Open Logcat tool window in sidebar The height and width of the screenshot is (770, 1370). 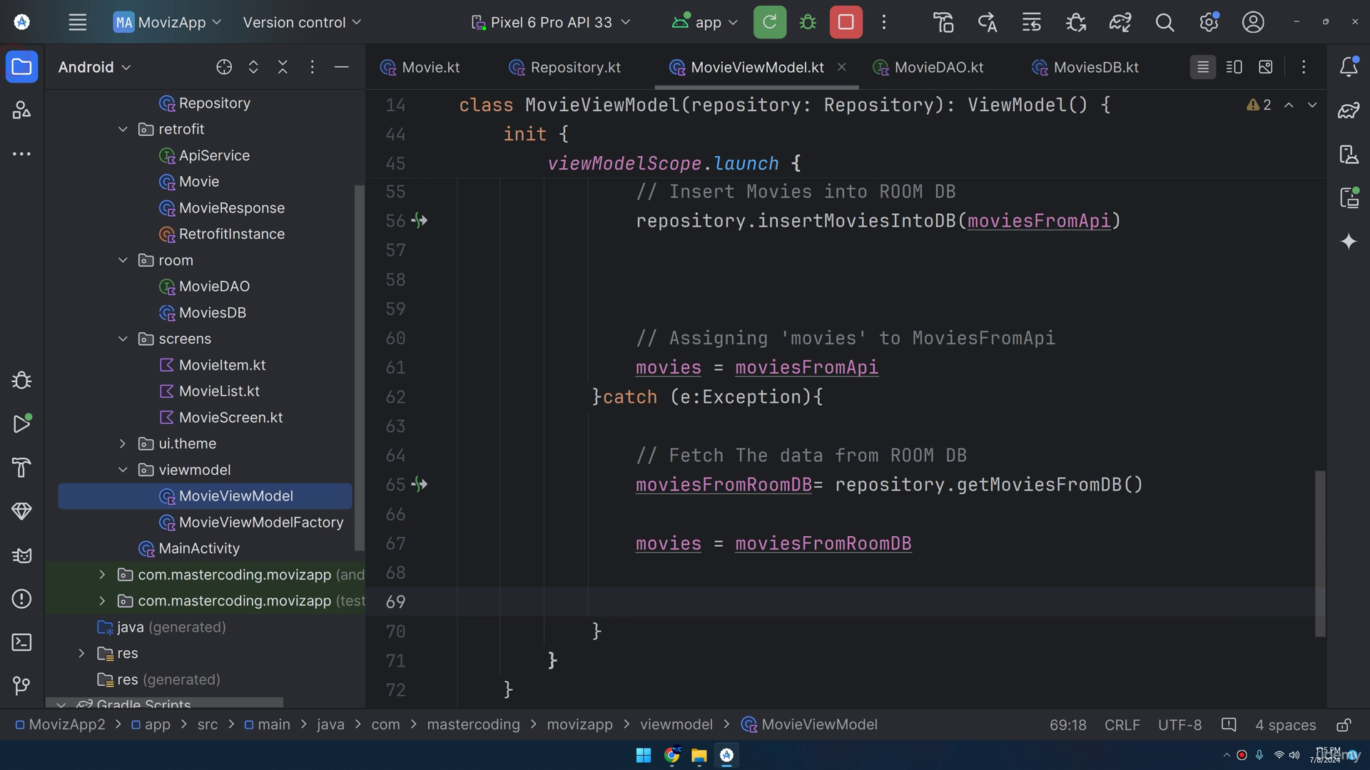[x=21, y=555]
